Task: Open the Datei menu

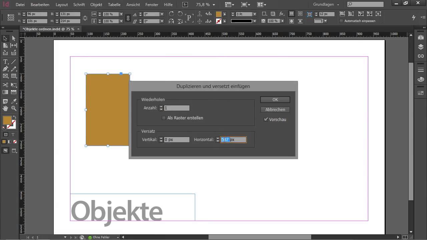Action: [20, 5]
